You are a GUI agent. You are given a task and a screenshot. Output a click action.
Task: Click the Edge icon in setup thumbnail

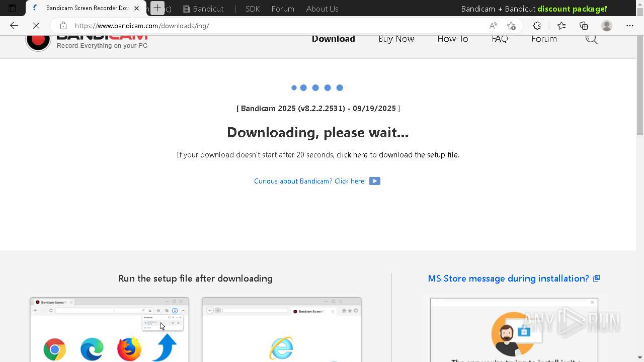click(92, 349)
